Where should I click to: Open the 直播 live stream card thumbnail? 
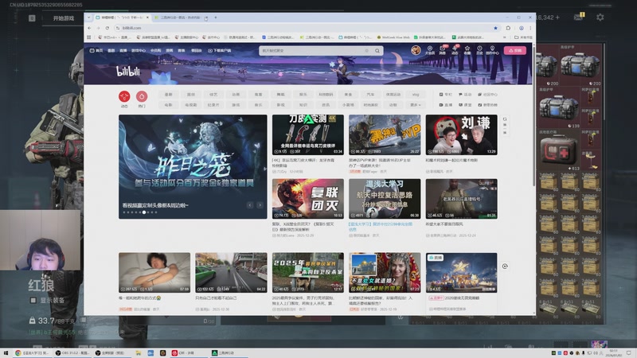click(462, 272)
